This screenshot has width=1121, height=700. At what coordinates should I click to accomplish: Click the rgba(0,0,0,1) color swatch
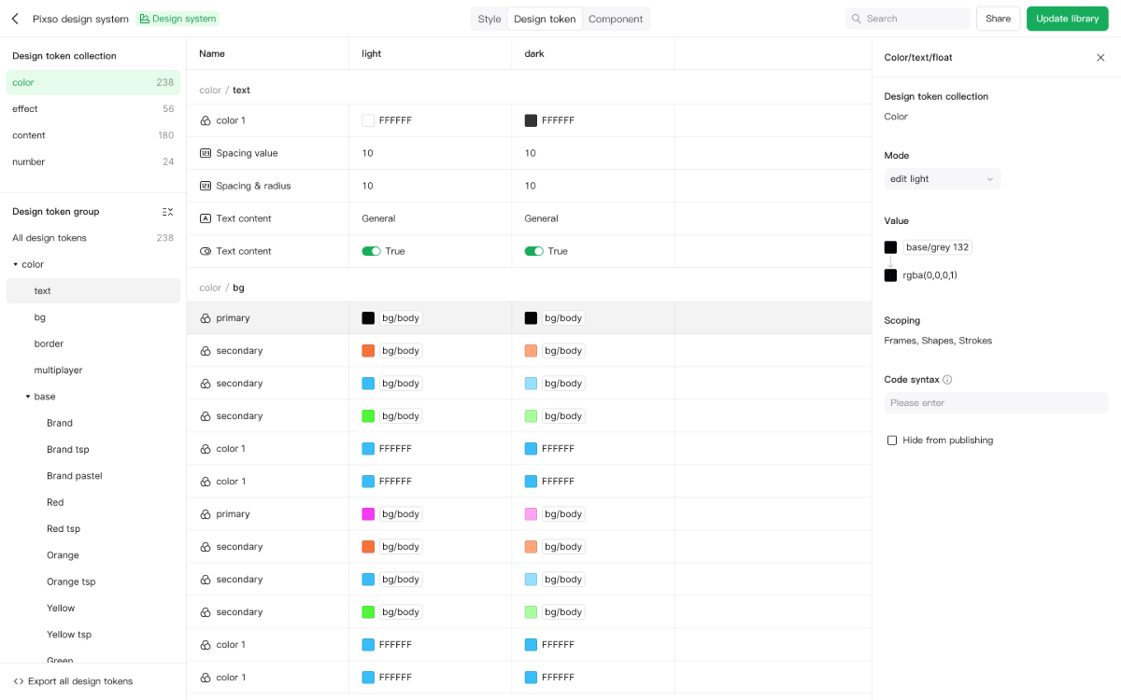(891, 275)
